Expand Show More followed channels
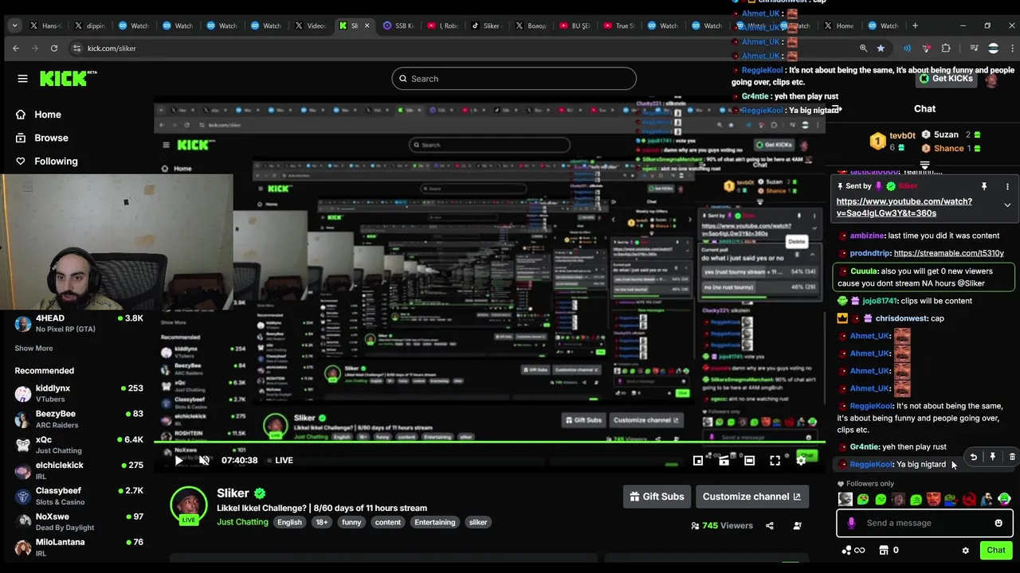 (x=33, y=349)
